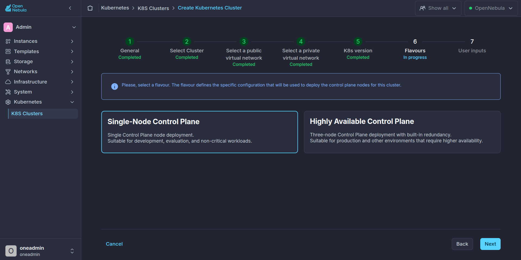Collapse the Kubernetes menu chevron
Viewport: 521px width, 260px height.
pos(72,102)
